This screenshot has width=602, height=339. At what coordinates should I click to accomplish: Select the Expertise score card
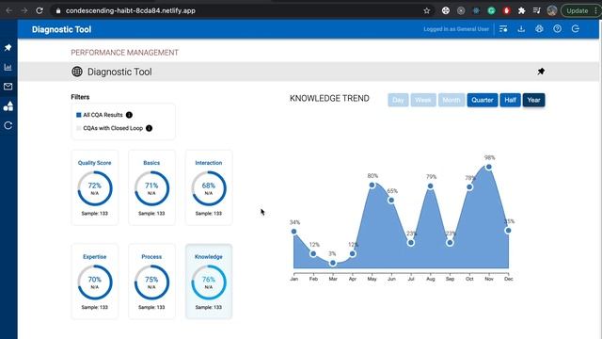[x=94, y=282]
